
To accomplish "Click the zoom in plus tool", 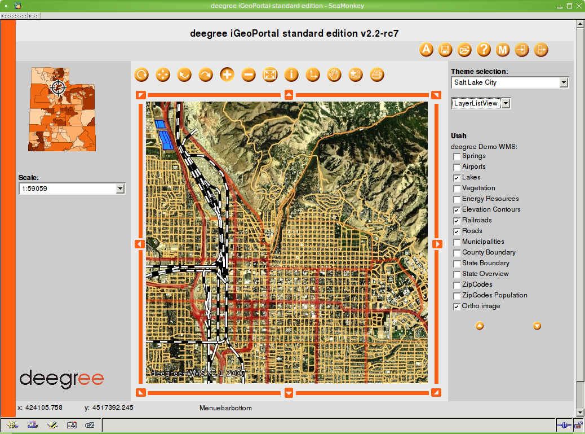I will [227, 74].
